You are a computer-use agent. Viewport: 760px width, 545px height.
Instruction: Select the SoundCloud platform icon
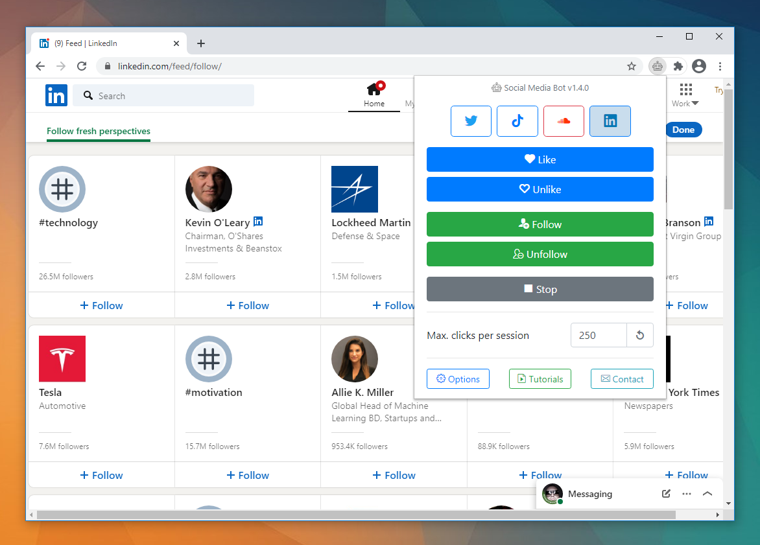pos(564,121)
